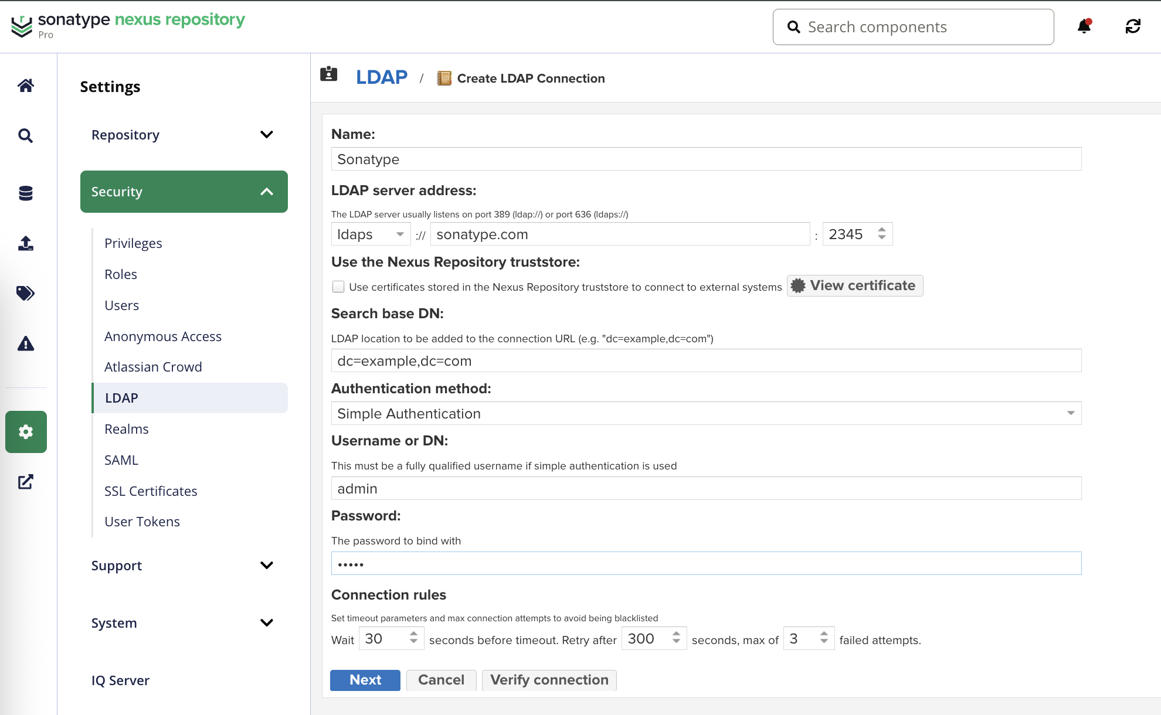1161x715 pixels.
Task: Adjust the Wait seconds stepper
Action: [x=413, y=638]
